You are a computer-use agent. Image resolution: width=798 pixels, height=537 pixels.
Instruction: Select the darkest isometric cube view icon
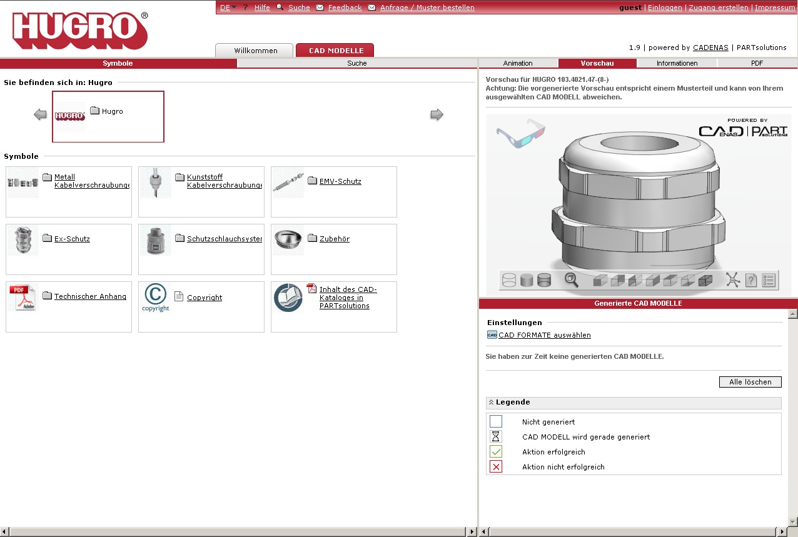(705, 281)
